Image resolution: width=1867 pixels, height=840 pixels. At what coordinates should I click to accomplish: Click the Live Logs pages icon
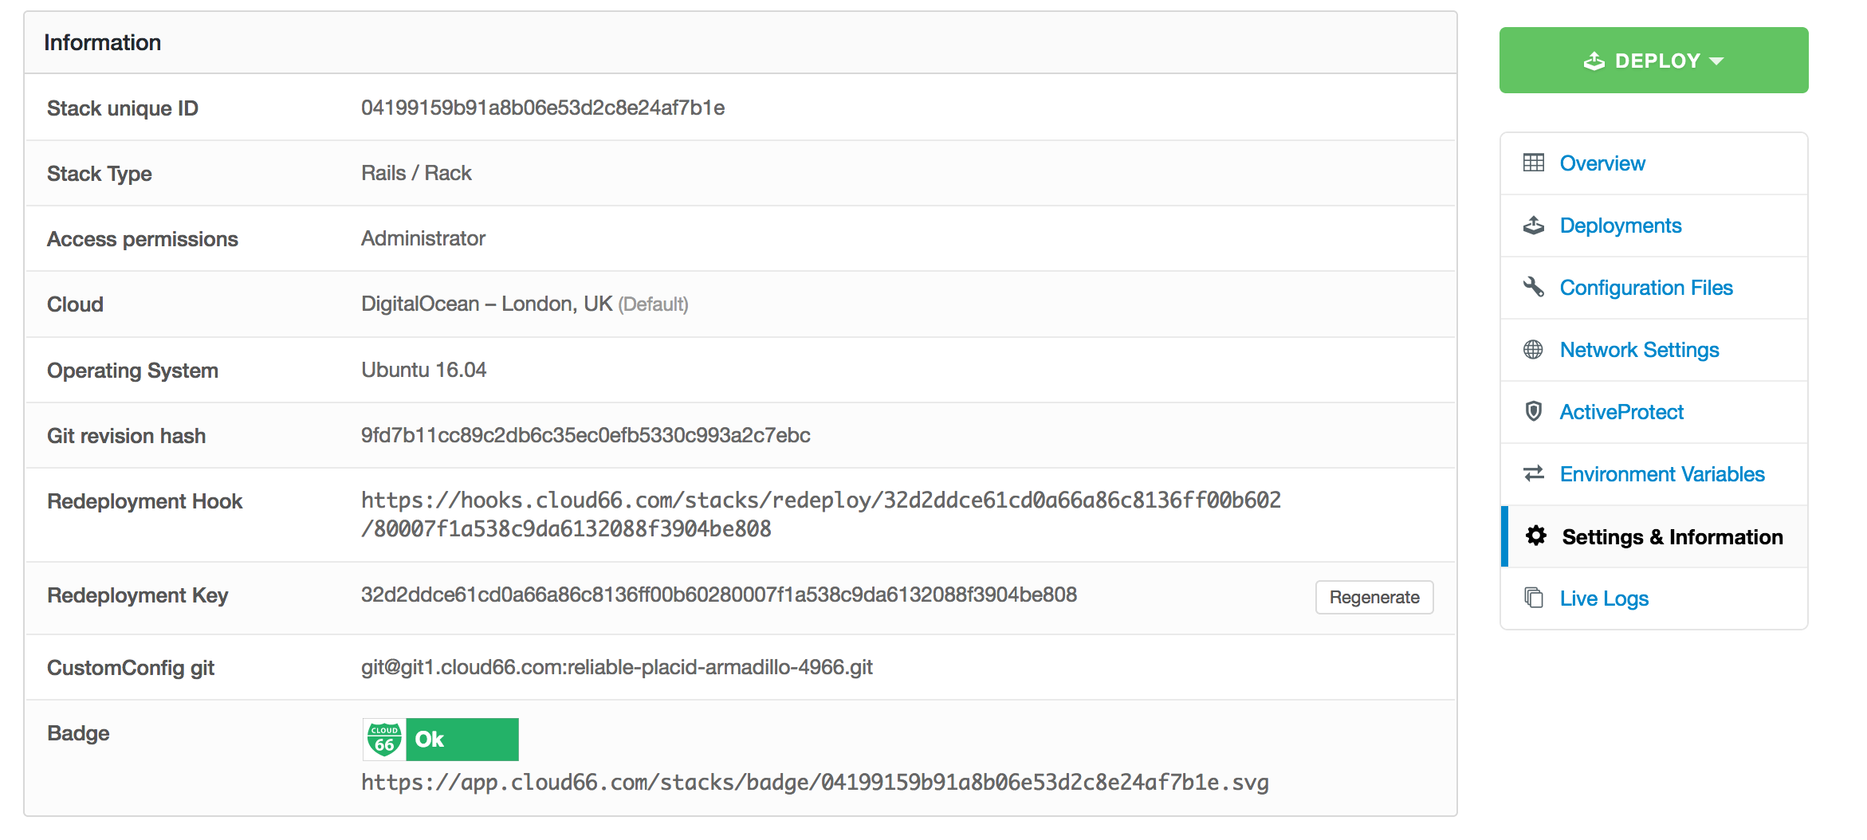tap(1533, 598)
